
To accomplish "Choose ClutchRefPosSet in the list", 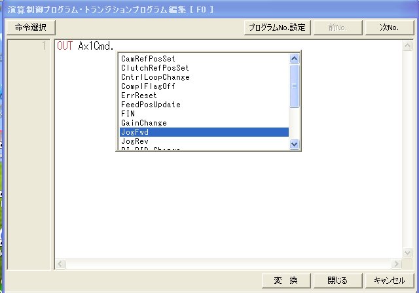I will coord(155,68).
